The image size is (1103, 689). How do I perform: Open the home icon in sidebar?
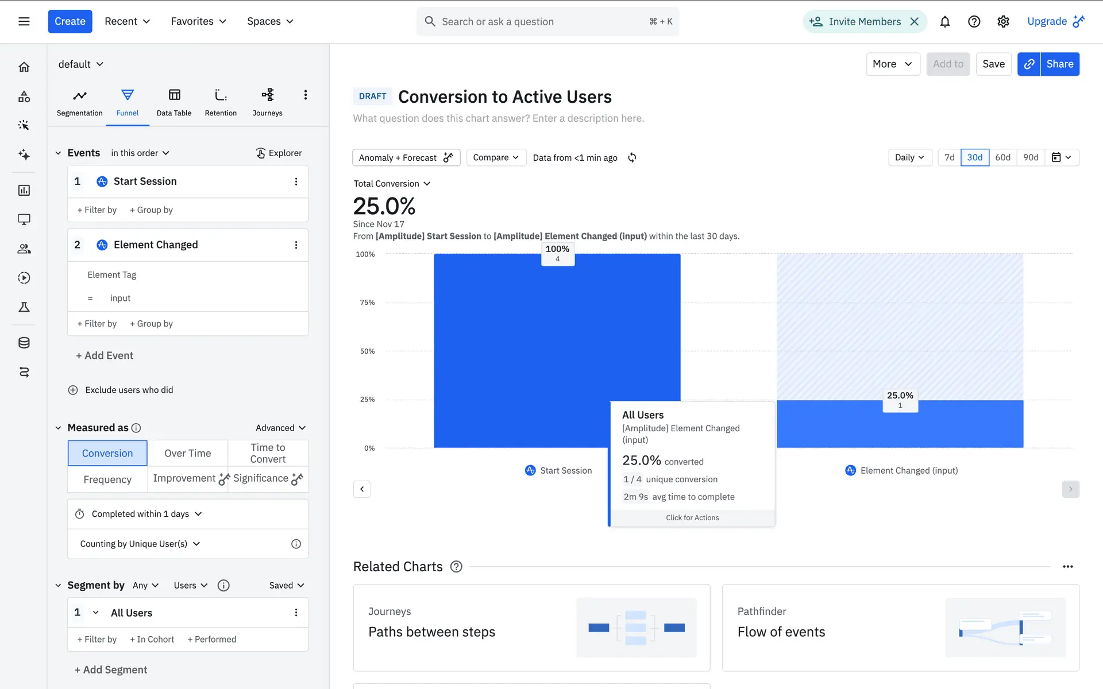(24, 67)
